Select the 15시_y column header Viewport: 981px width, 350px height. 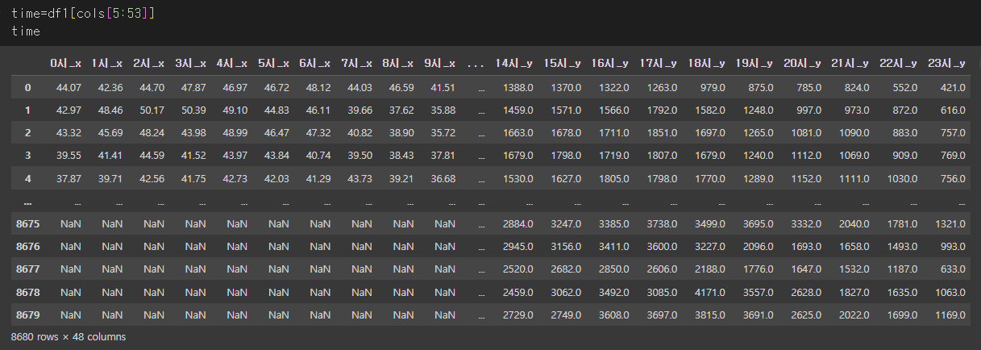pos(562,63)
